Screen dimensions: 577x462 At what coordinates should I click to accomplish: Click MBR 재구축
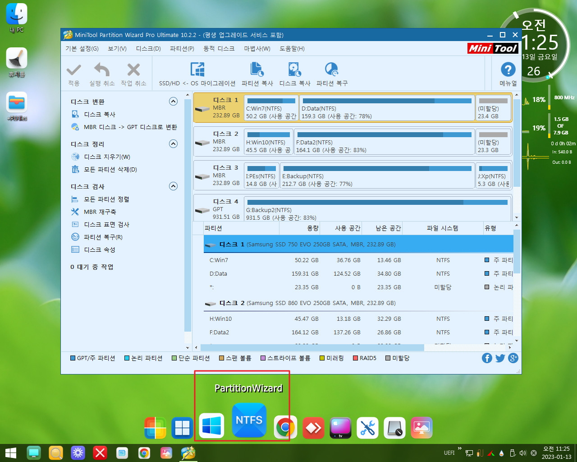100,212
